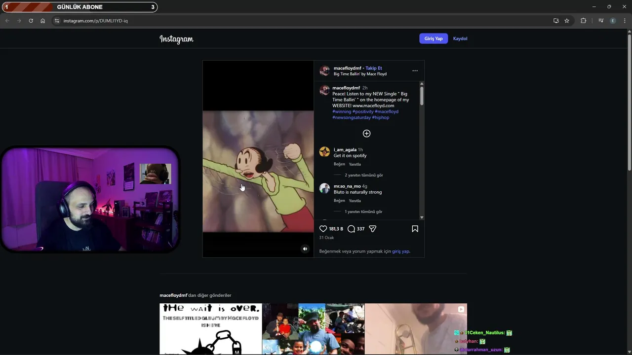The width and height of the screenshot is (632, 355).
Task: Open the media control icon in toolbar
Action: tap(601, 21)
